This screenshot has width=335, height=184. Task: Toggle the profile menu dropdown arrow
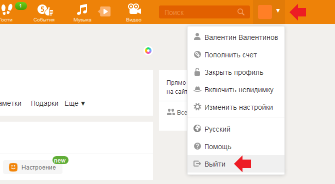pos(278,10)
